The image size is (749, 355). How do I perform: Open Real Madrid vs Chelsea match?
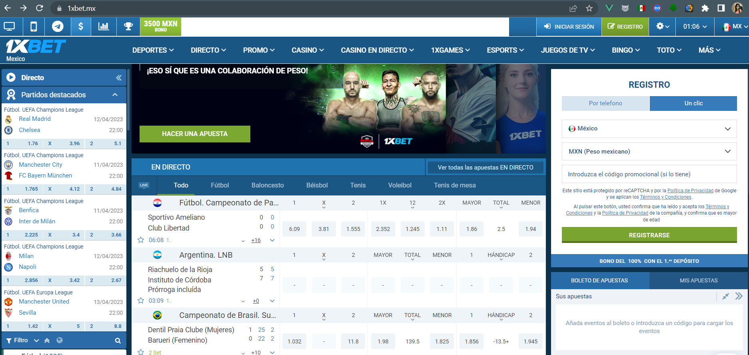[64, 124]
